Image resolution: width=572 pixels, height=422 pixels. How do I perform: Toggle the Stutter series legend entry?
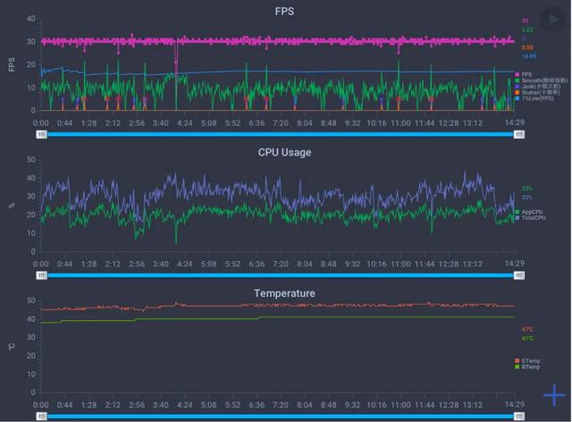tap(537, 92)
